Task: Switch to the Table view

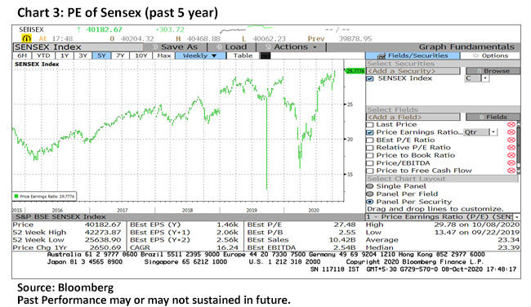Action: [243, 56]
